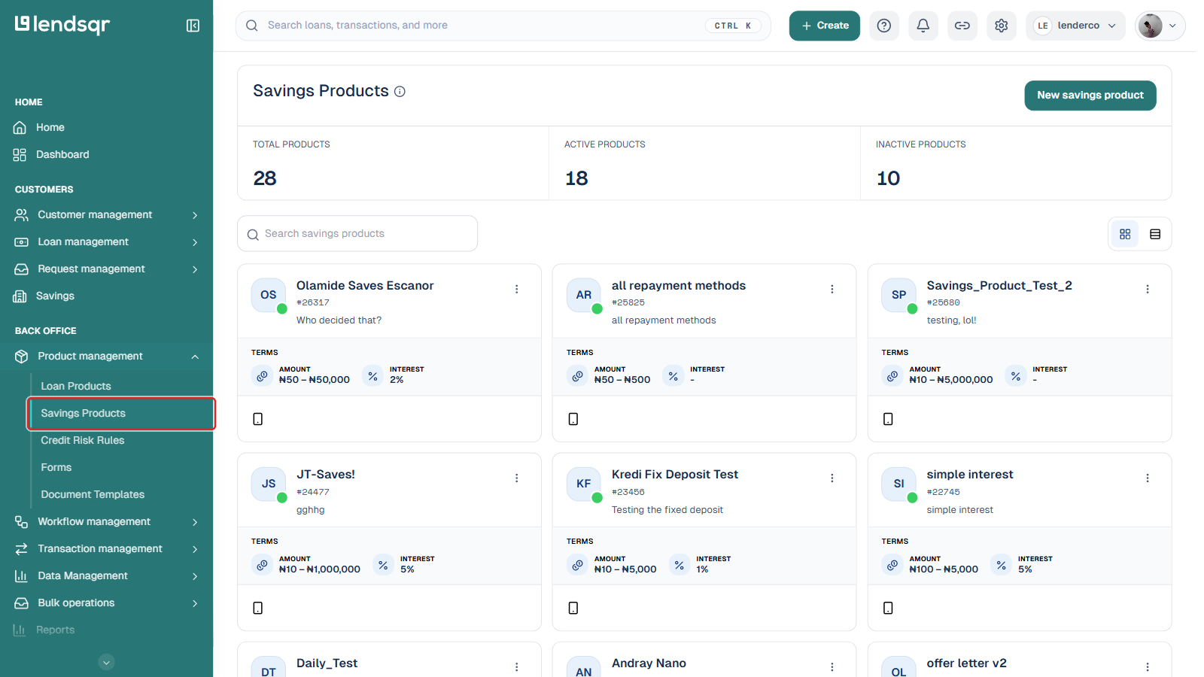Open Document Templates submenu item
The width and height of the screenshot is (1204, 677).
tap(93, 495)
